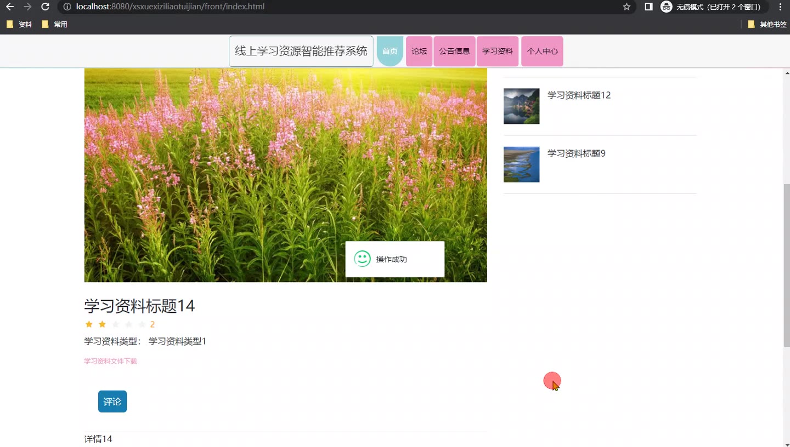Click the 学习资料标题12 thumbnail image

pyautogui.click(x=521, y=106)
